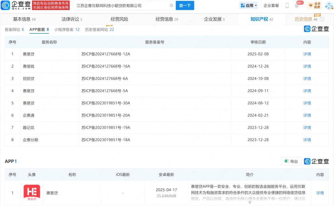
Task: Open 详情 for the 招招贷 filing row
Action: point(307,79)
